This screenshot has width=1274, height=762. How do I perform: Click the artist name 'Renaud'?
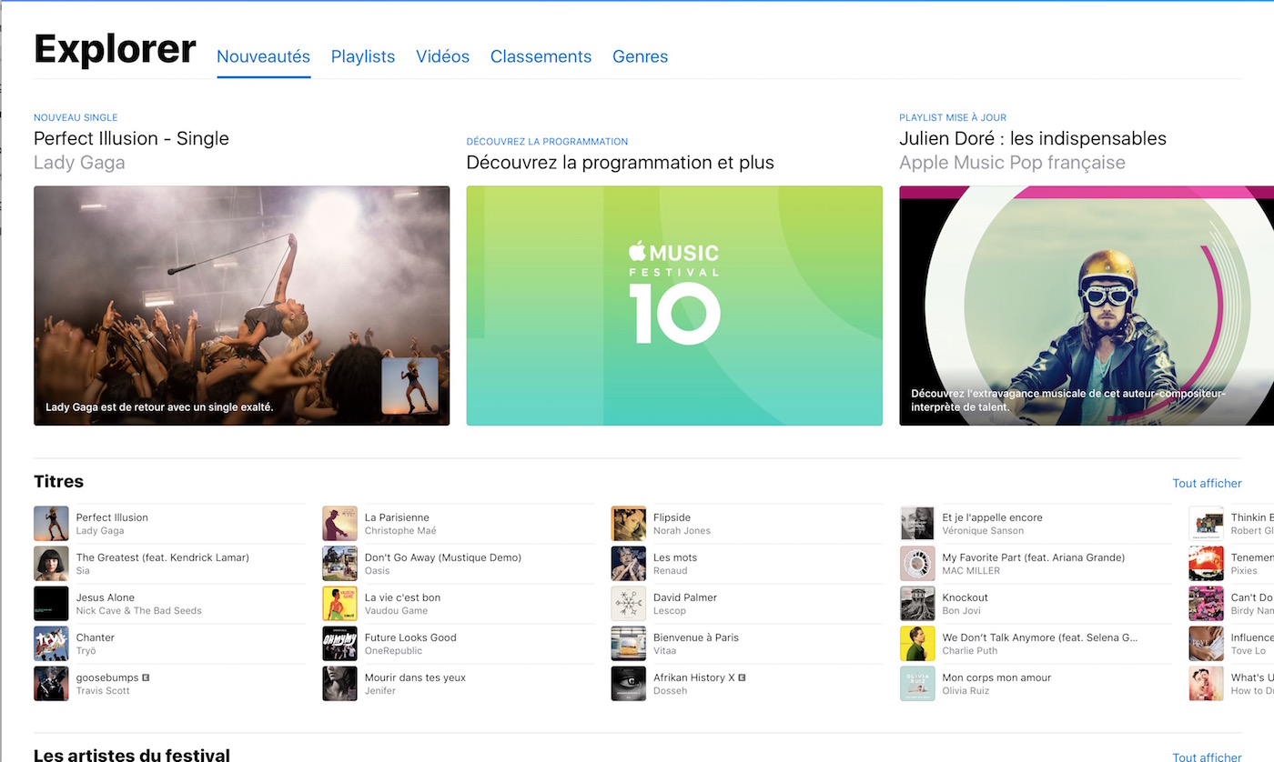[671, 571]
